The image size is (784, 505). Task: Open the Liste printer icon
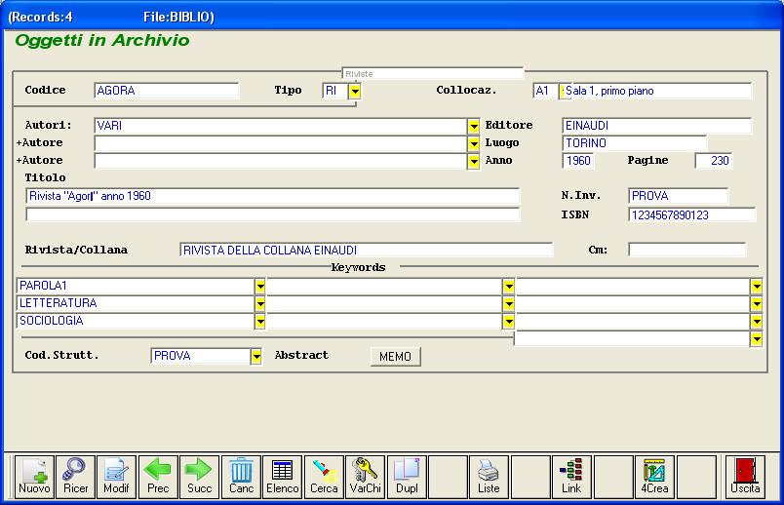[489, 477]
